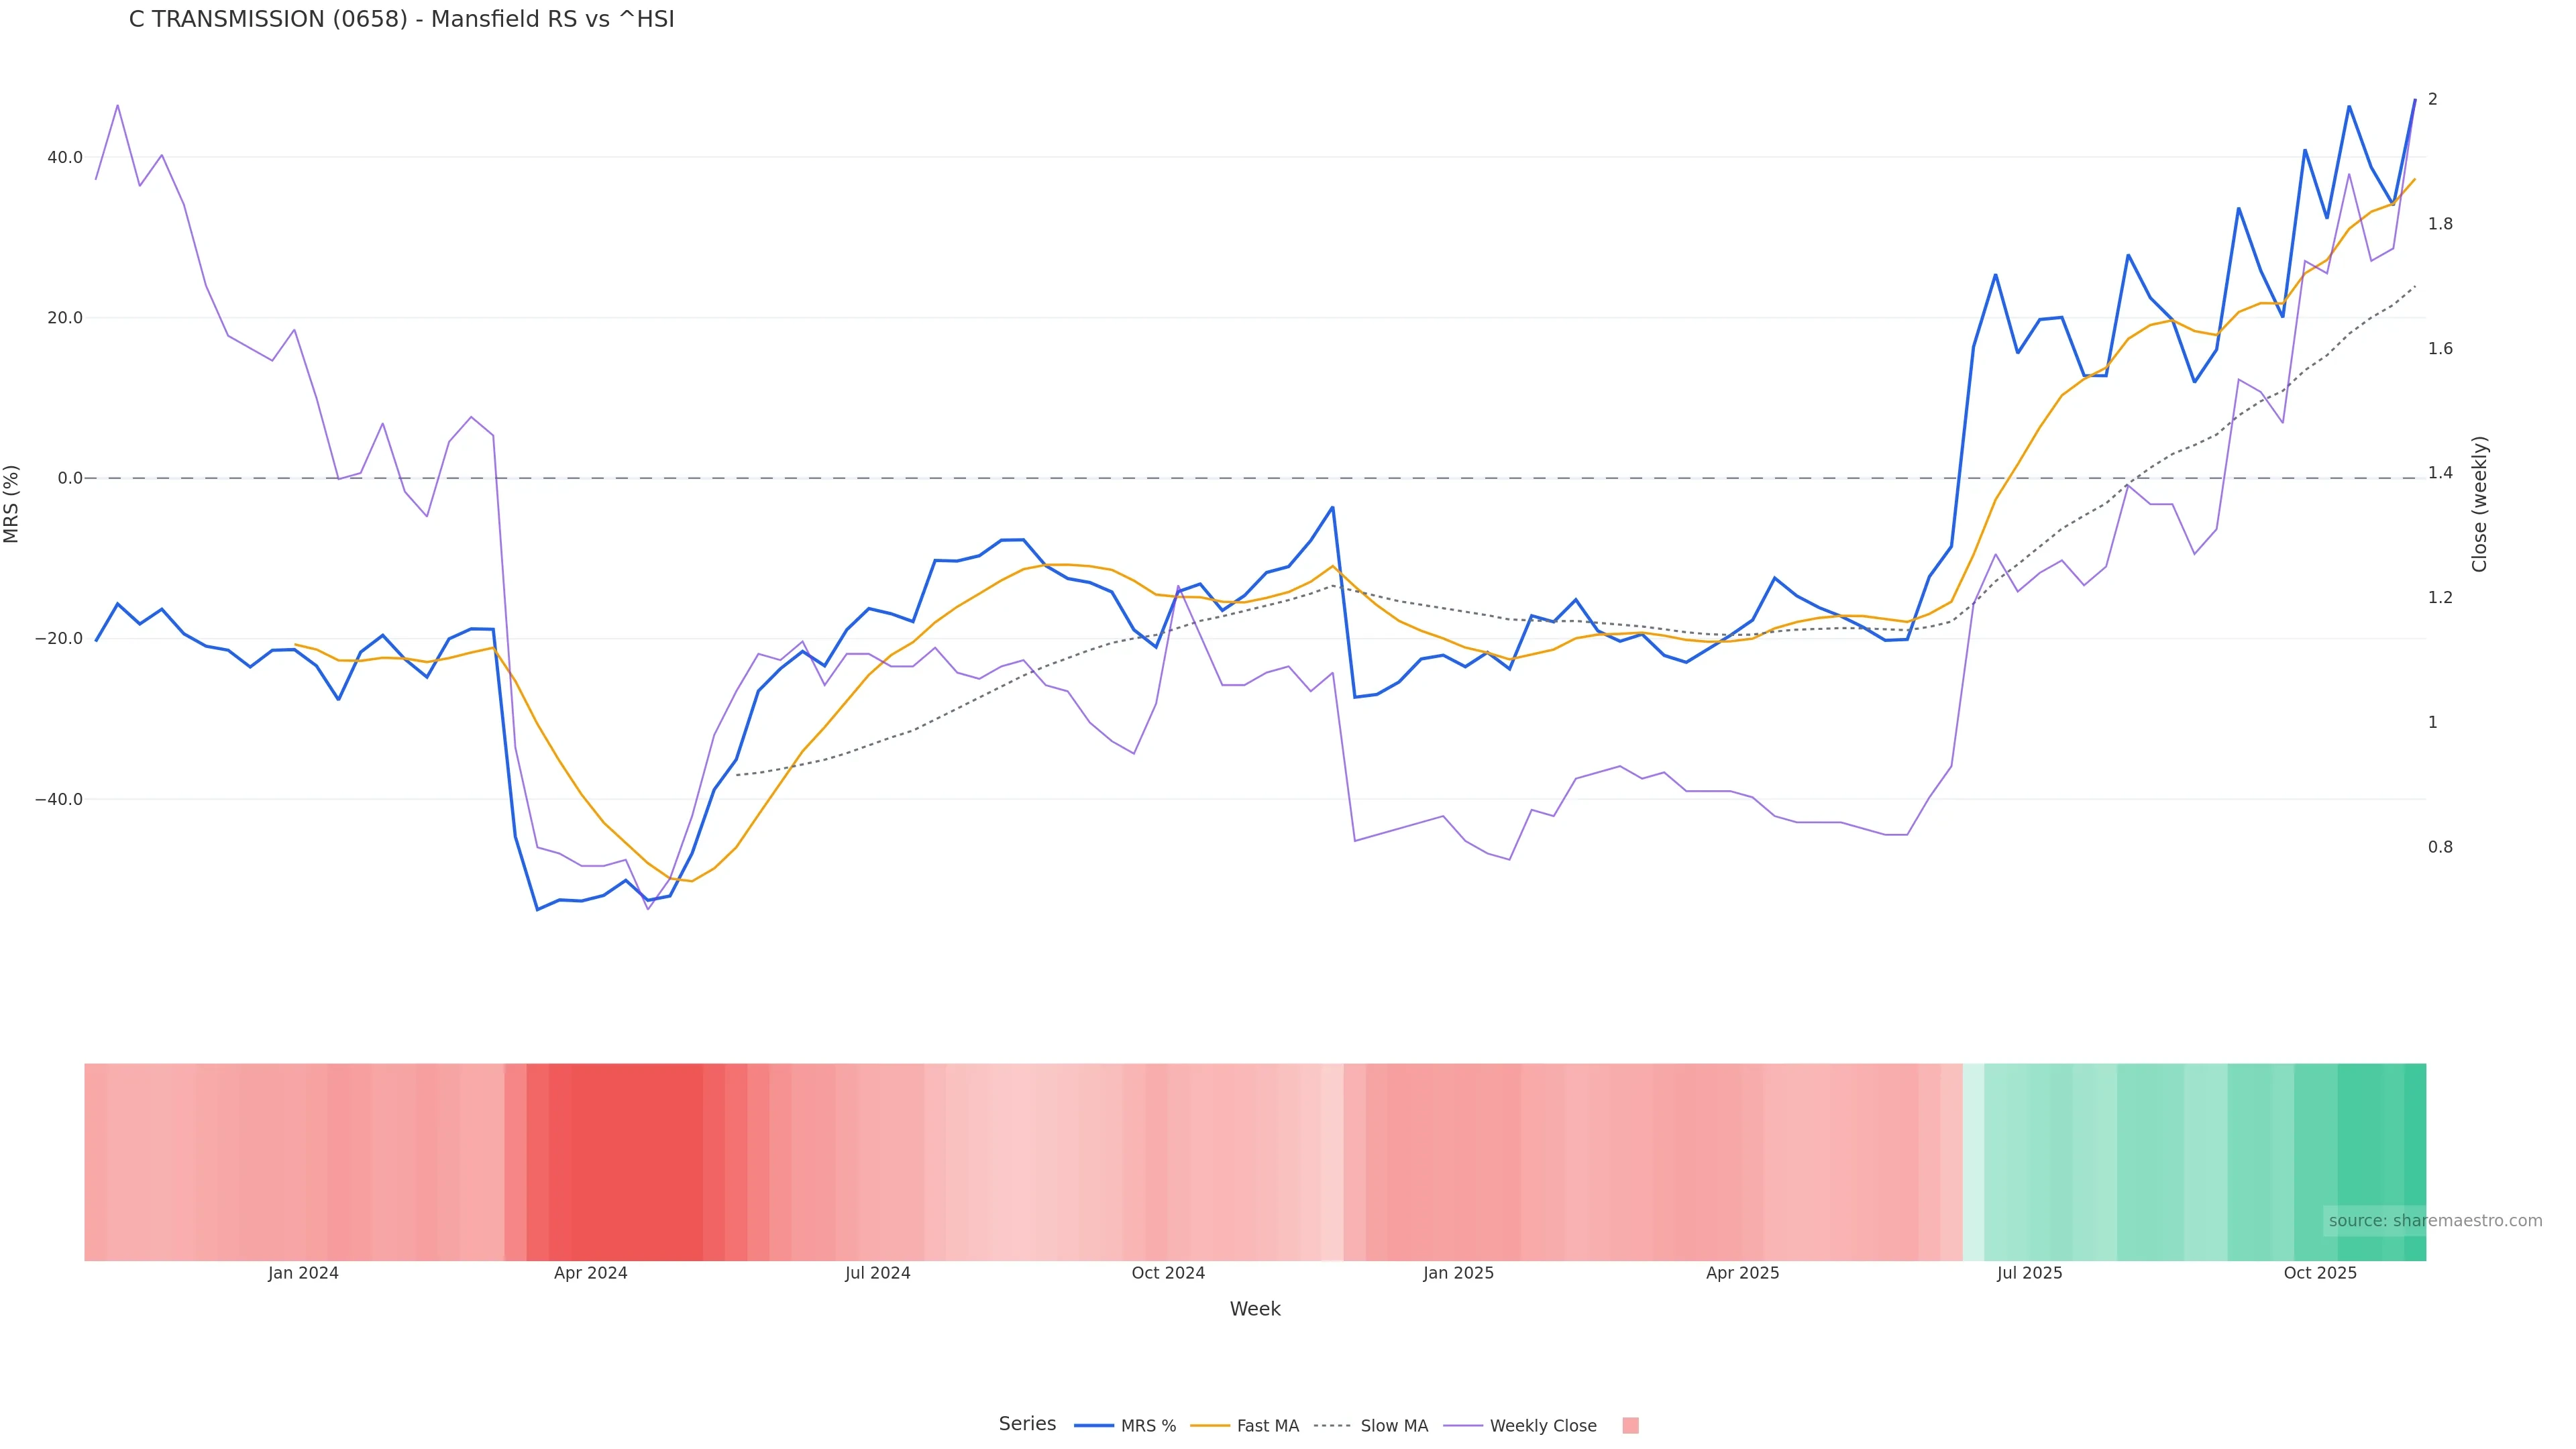The image size is (2576, 1449).
Task: Click the pink legend color swatch
Action: 1630,1426
